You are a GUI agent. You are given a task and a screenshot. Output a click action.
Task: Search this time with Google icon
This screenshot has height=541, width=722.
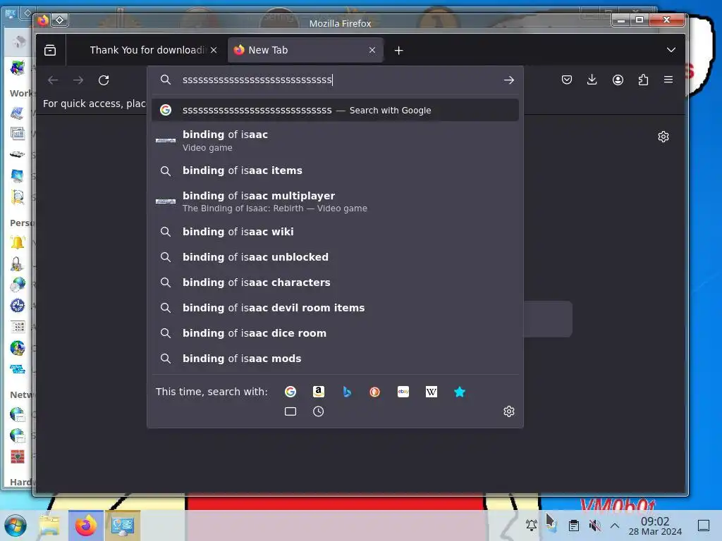[290, 392]
